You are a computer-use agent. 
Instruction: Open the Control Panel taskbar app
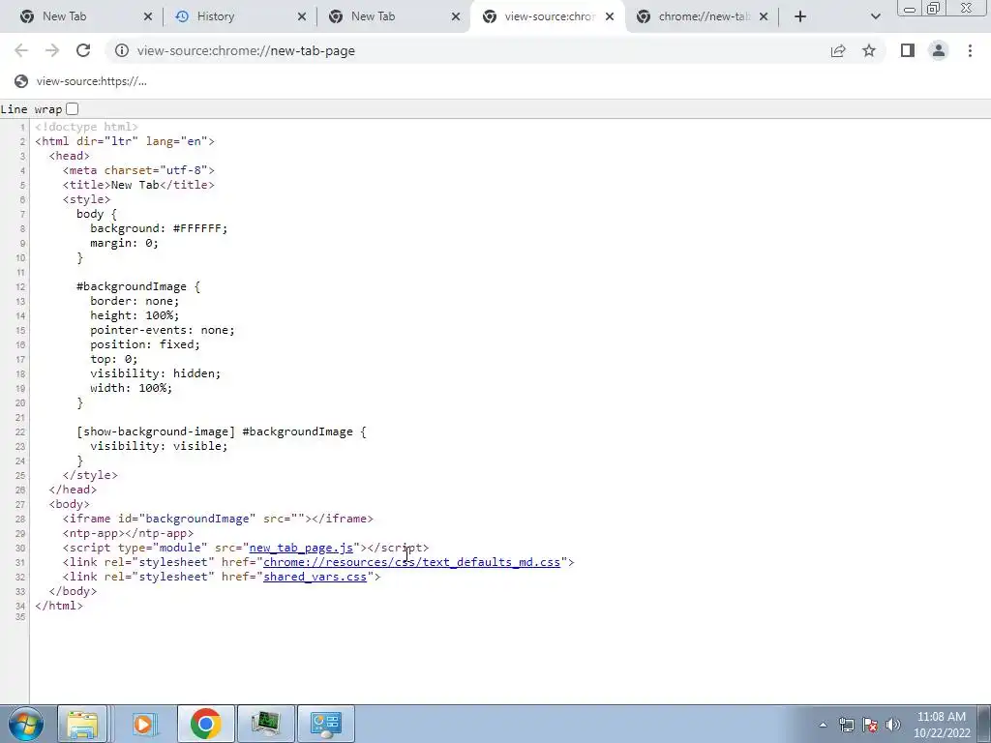[x=325, y=724]
